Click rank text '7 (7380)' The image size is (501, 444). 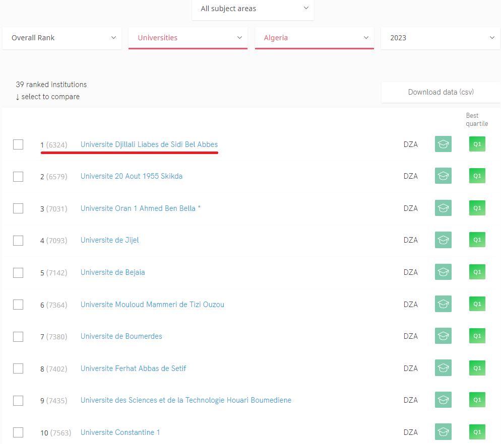pyautogui.click(x=53, y=336)
